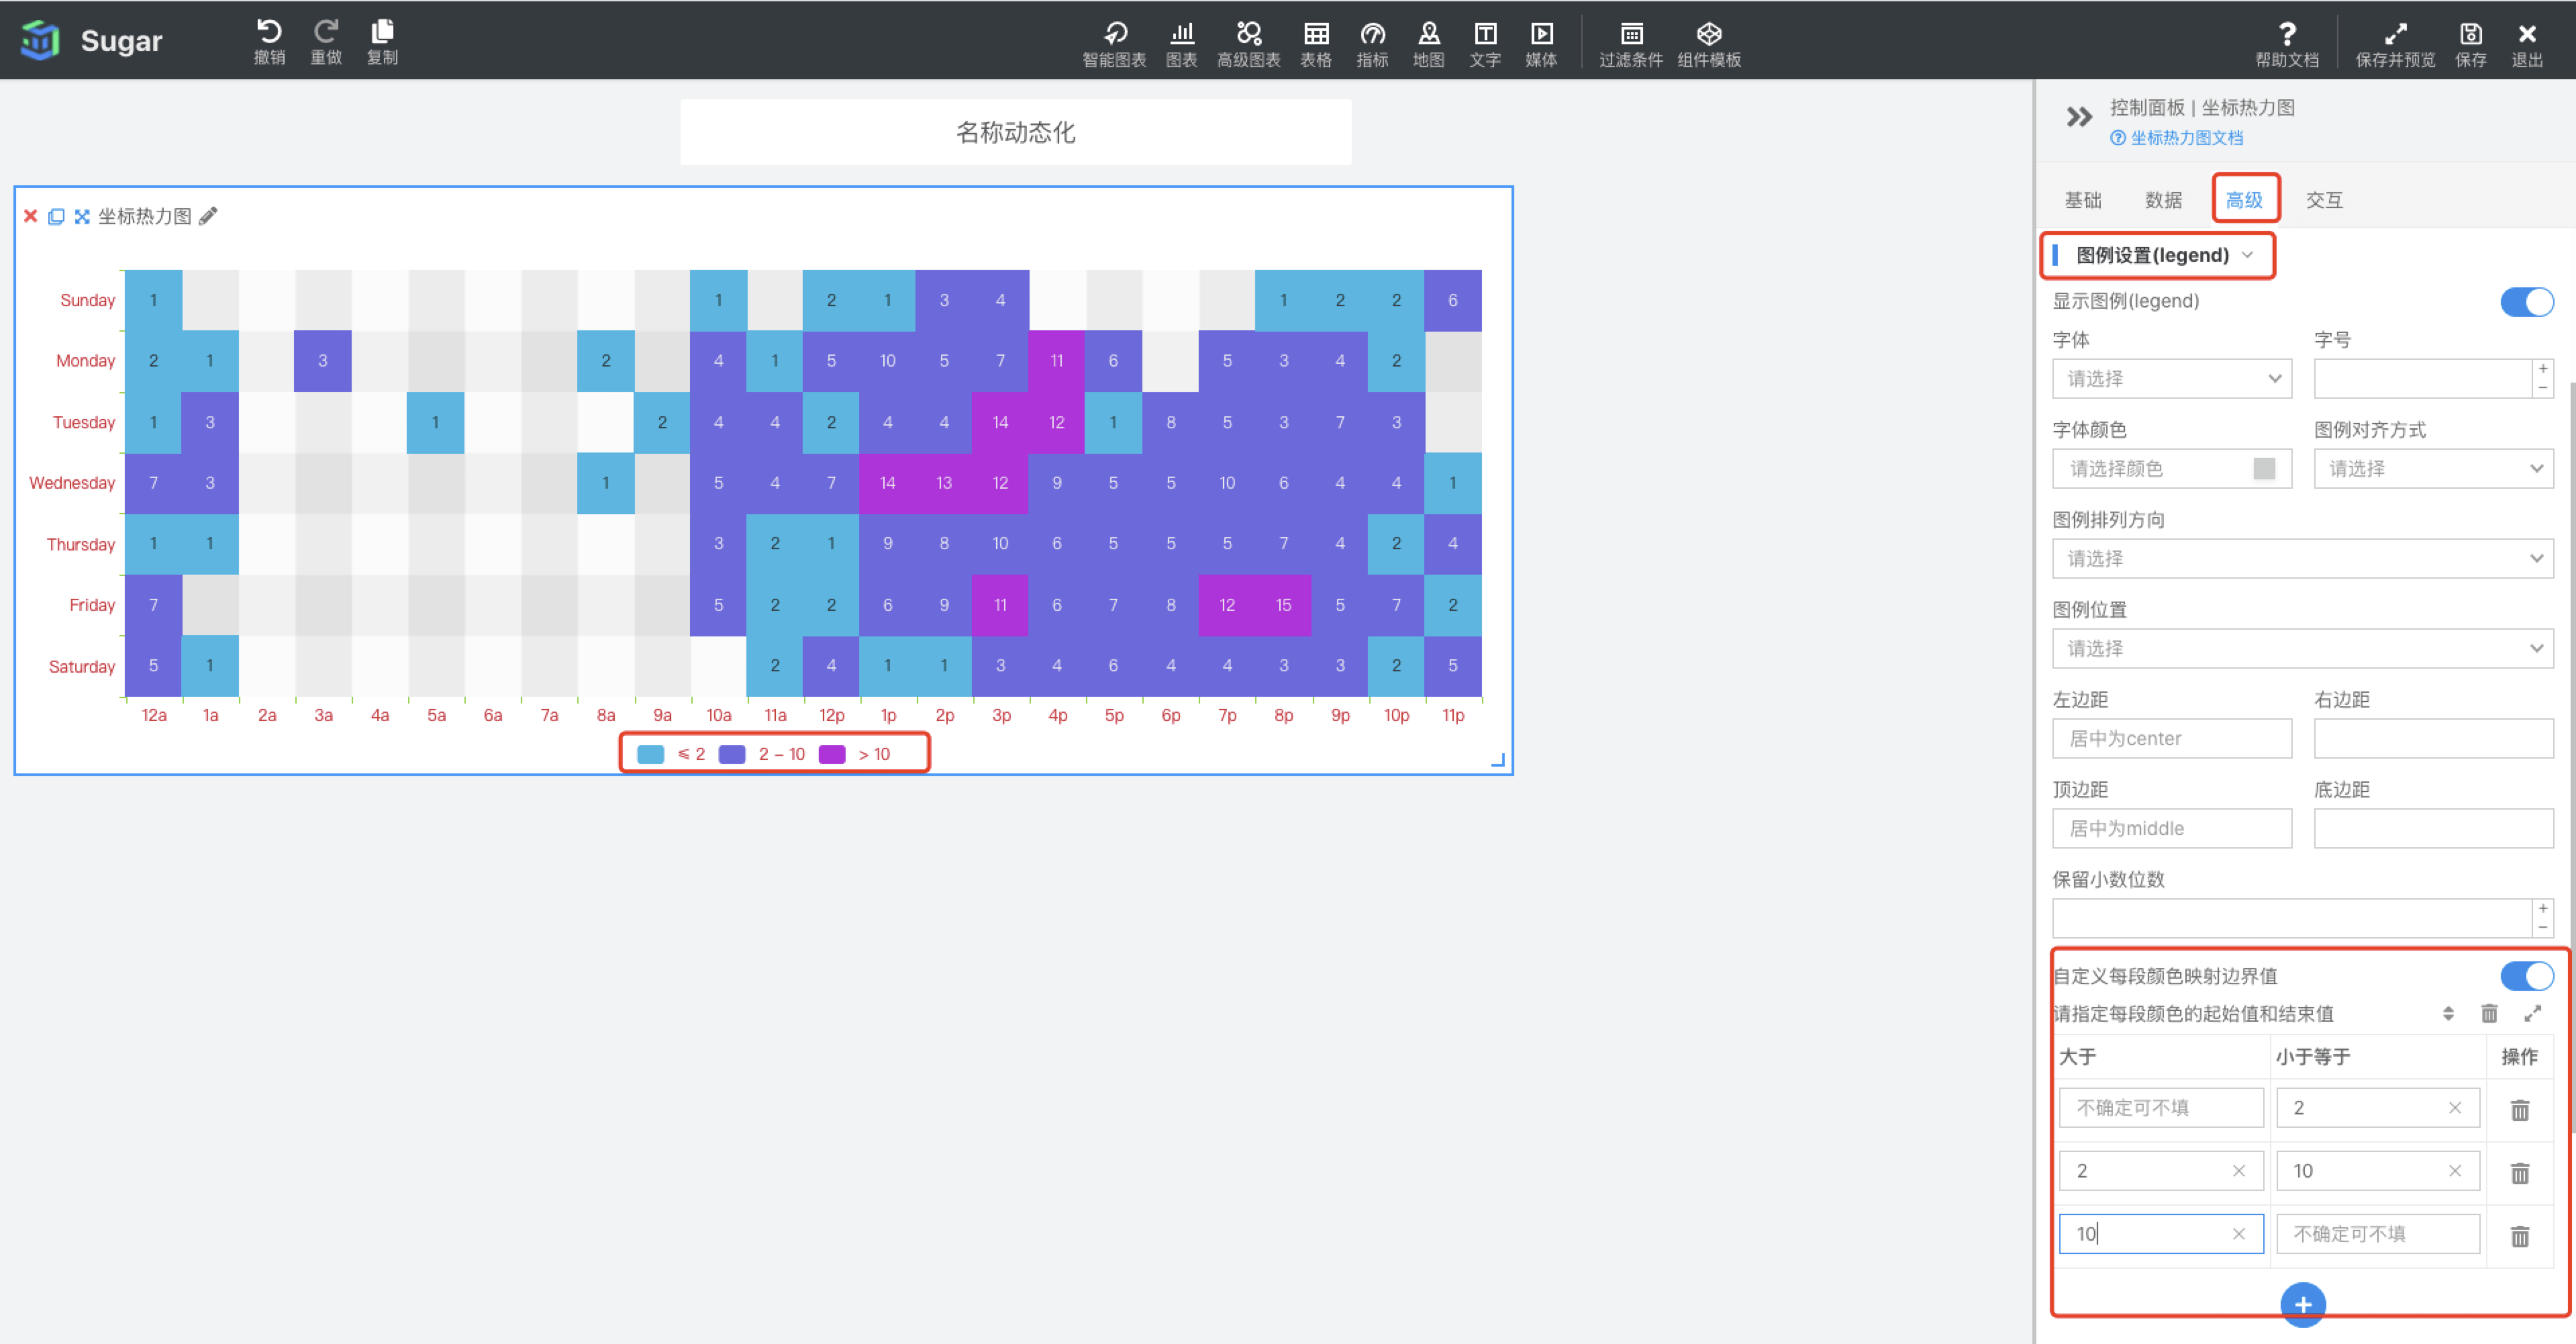Maximize the heatmap chart with expand icon

(82, 216)
